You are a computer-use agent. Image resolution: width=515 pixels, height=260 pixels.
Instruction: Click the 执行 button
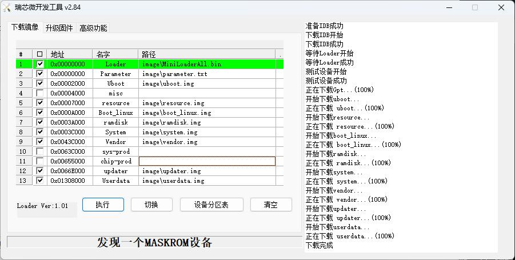point(103,205)
